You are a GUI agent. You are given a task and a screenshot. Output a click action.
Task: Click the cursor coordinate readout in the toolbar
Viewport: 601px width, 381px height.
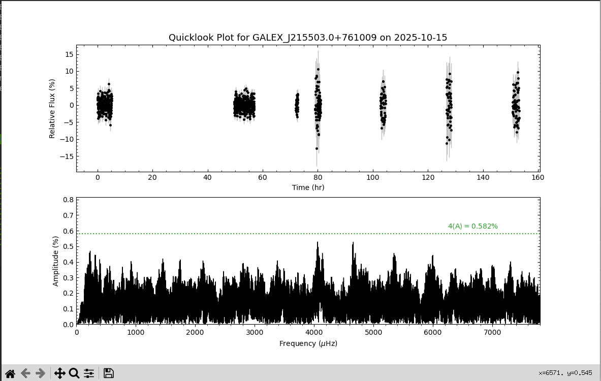pyautogui.click(x=565, y=373)
